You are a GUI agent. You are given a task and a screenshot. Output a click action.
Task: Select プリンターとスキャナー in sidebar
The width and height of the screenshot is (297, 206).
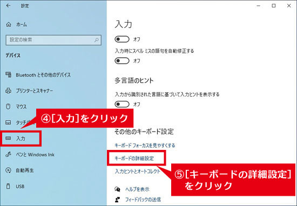tap(34, 91)
